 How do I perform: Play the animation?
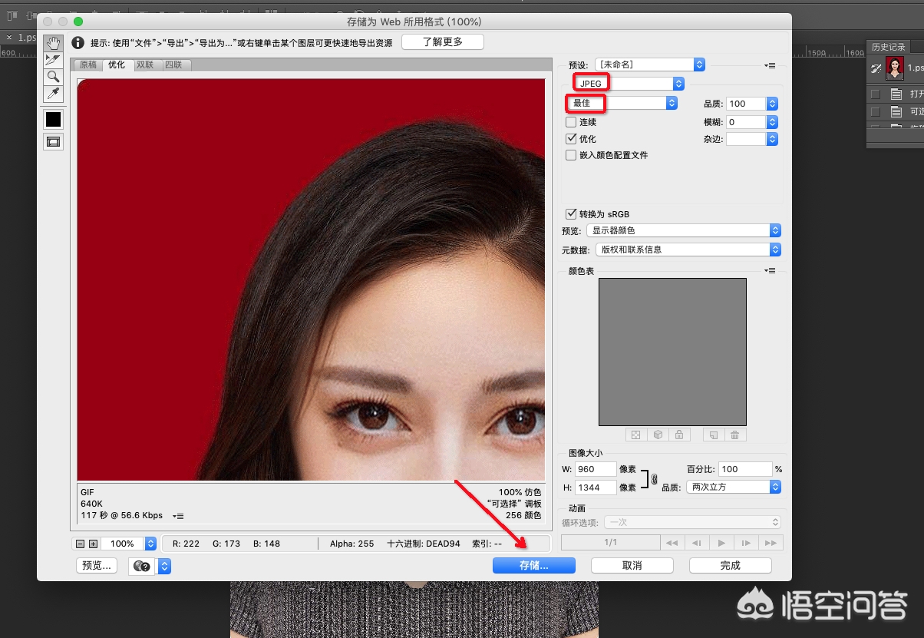[x=721, y=543]
